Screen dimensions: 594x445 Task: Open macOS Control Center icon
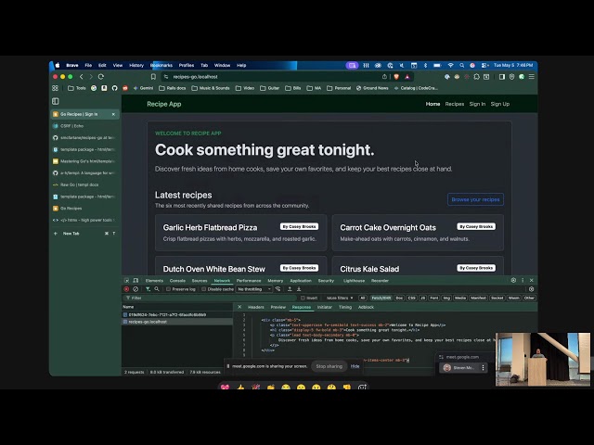[x=484, y=66]
